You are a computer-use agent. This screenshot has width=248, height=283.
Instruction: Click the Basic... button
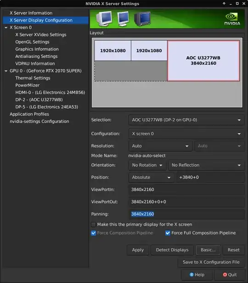[208, 250]
